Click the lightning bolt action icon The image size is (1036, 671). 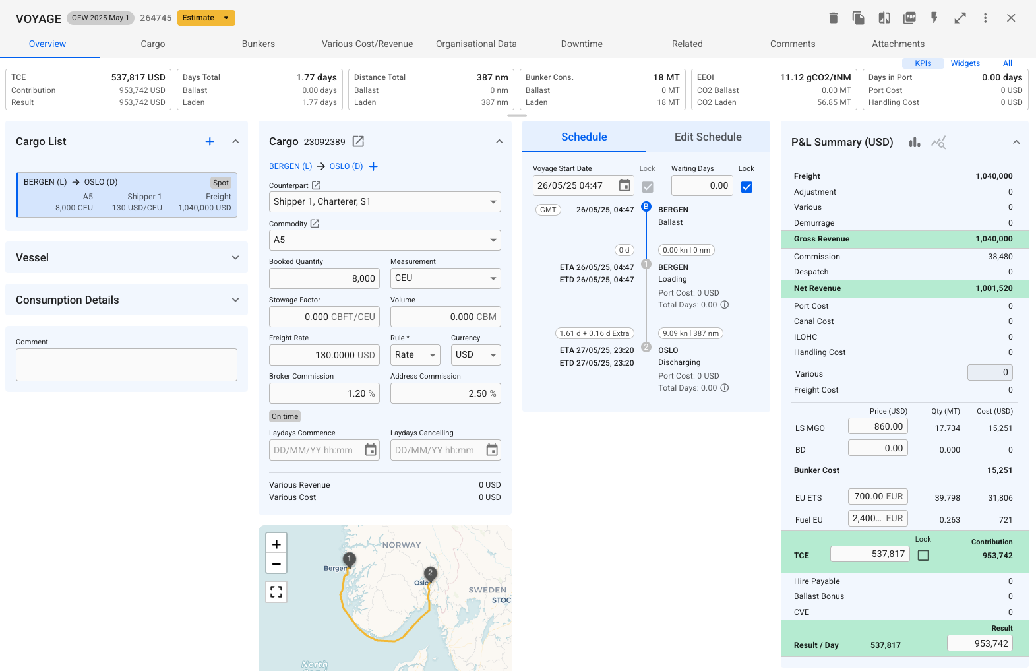(x=934, y=18)
